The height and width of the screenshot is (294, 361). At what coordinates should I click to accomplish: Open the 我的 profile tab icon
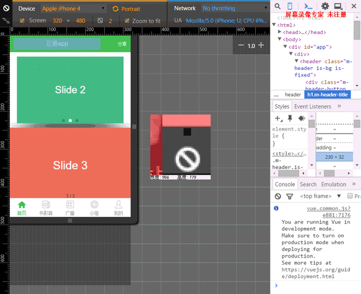(118, 205)
